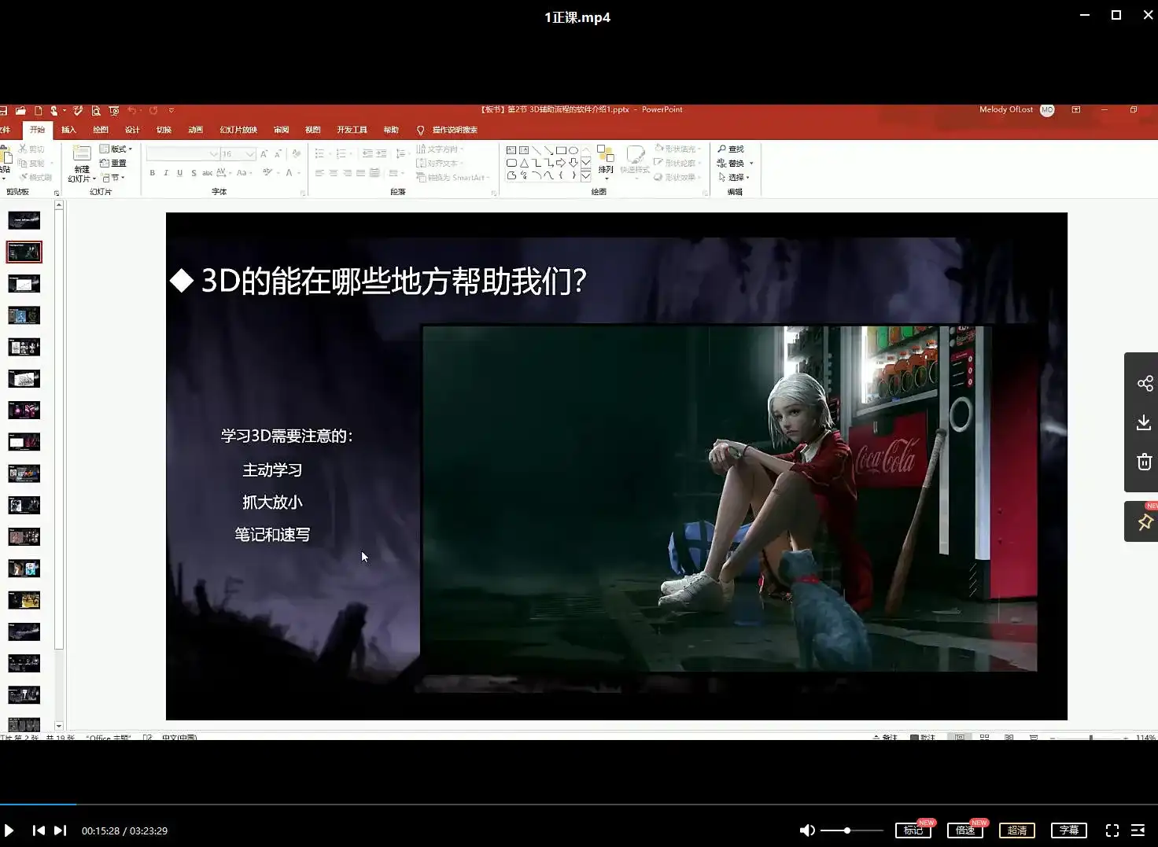This screenshot has height=847, width=1158.
Task: Switch to the Insert (插入) ribbon tab
Action: coord(69,129)
